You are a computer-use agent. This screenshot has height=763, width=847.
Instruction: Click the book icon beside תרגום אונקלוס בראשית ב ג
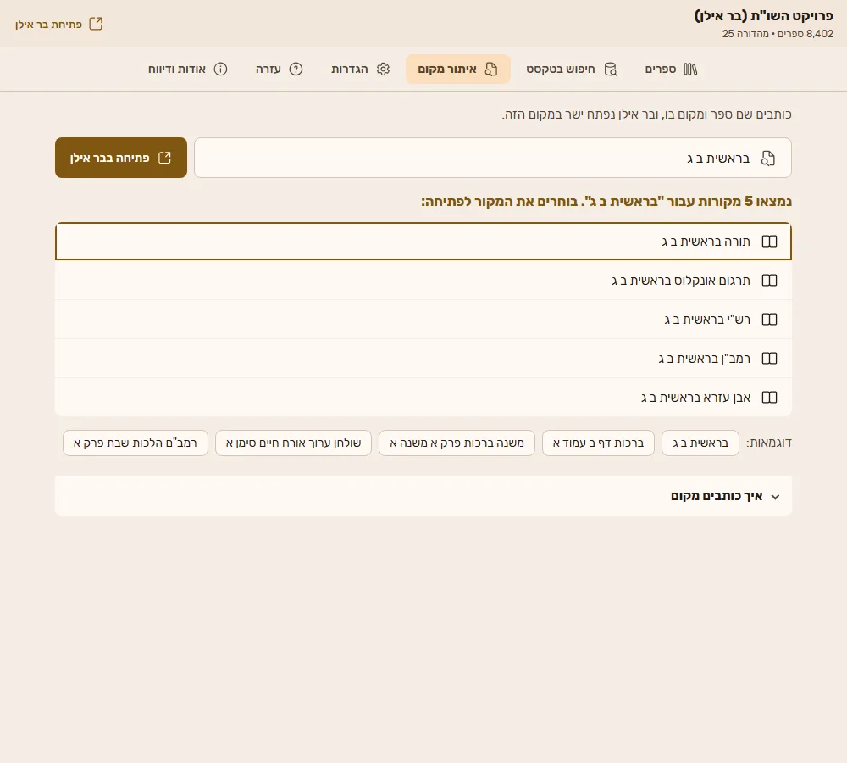[x=769, y=280]
